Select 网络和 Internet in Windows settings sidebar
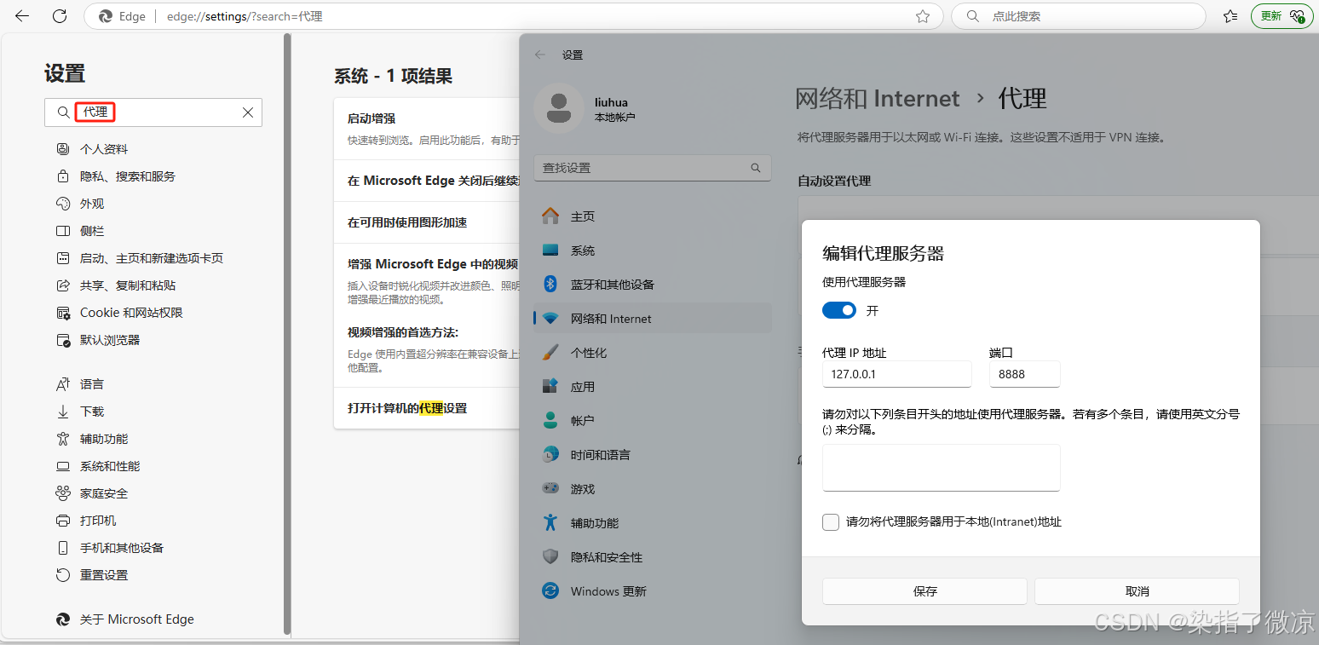Image resolution: width=1319 pixels, height=645 pixels. click(653, 319)
